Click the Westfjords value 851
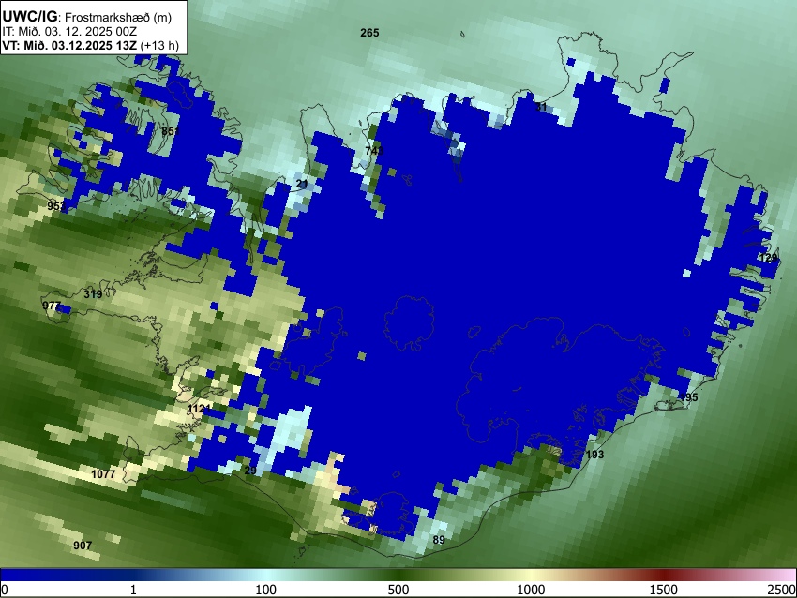This screenshot has height=598, width=797. click(171, 131)
